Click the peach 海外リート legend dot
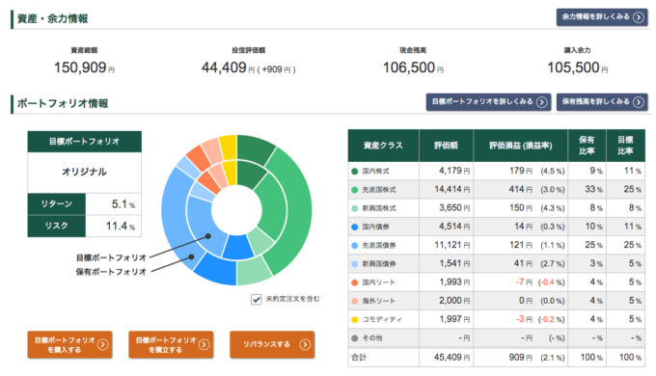Viewport: 656px width, 376px height. pyautogui.click(x=355, y=301)
